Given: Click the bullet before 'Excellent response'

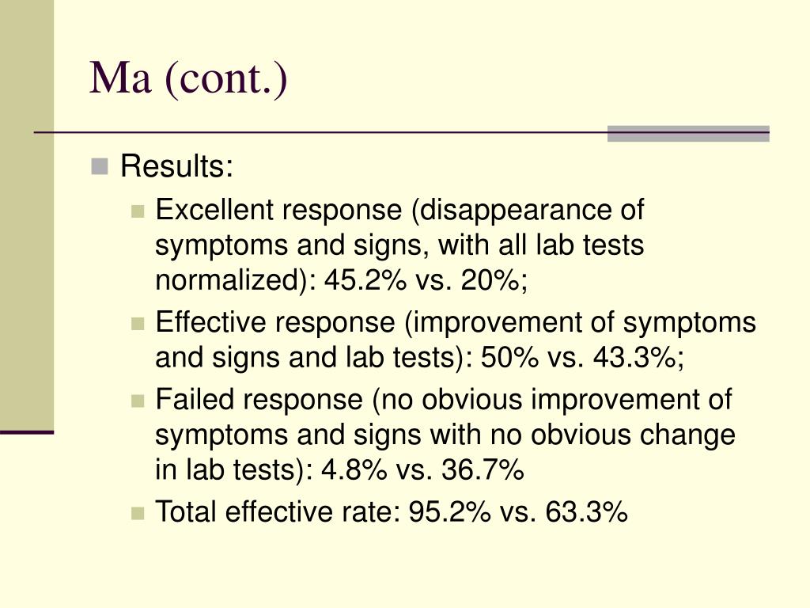Looking at the screenshot, I should [138, 211].
